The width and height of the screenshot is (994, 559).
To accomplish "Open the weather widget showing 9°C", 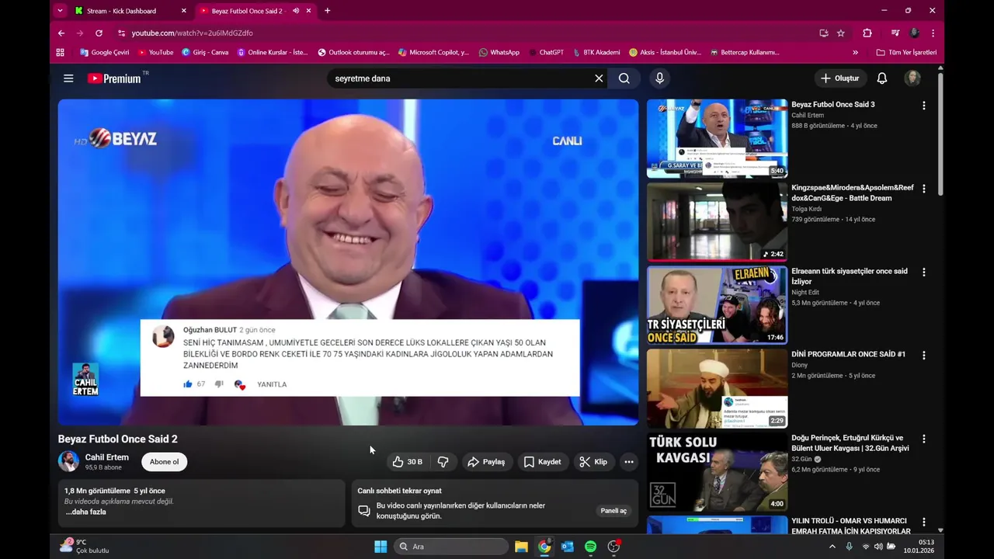I will (x=85, y=547).
